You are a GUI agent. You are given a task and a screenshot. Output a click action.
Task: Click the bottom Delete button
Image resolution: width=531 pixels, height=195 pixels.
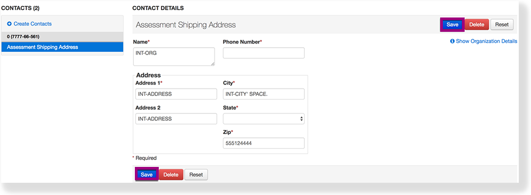click(x=171, y=175)
